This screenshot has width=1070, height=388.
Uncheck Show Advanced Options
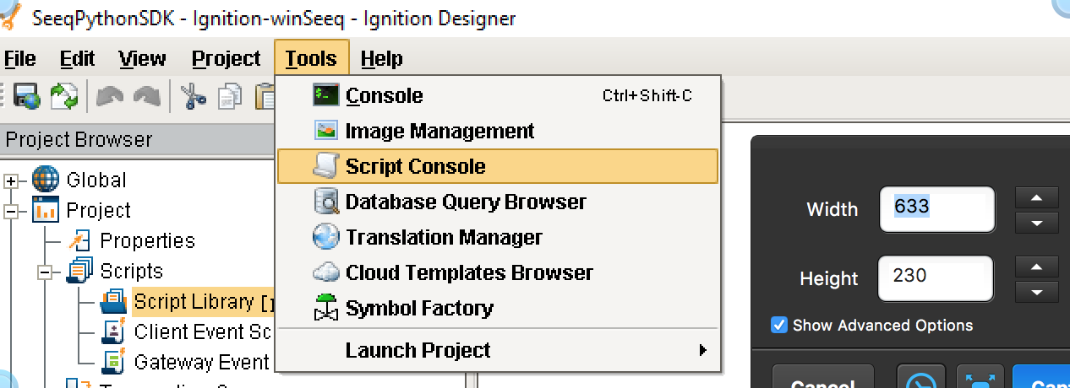coord(779,325)
